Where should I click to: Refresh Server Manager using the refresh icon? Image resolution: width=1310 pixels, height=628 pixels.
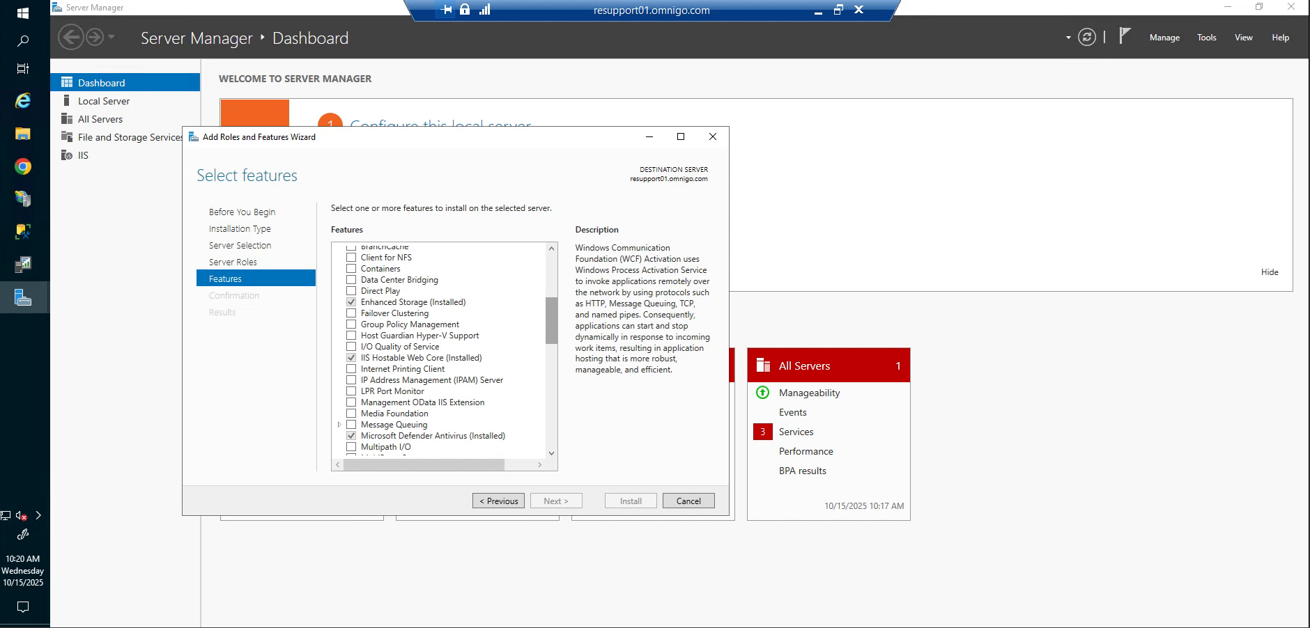(1087, 37)
